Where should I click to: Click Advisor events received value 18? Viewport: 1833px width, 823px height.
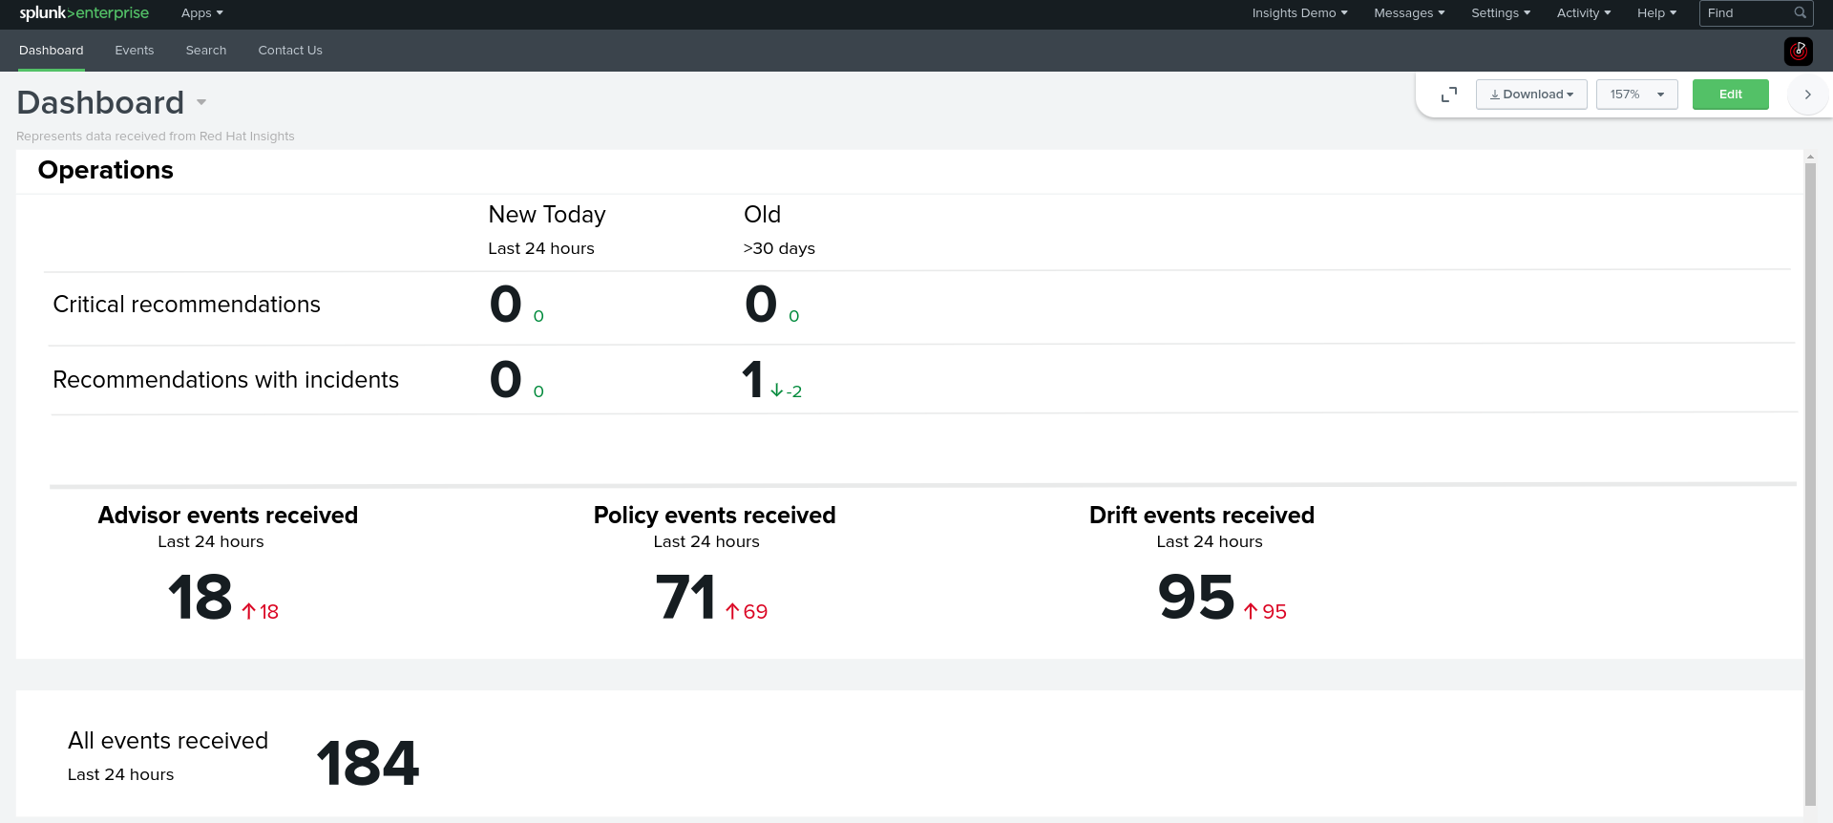(200, 598)
